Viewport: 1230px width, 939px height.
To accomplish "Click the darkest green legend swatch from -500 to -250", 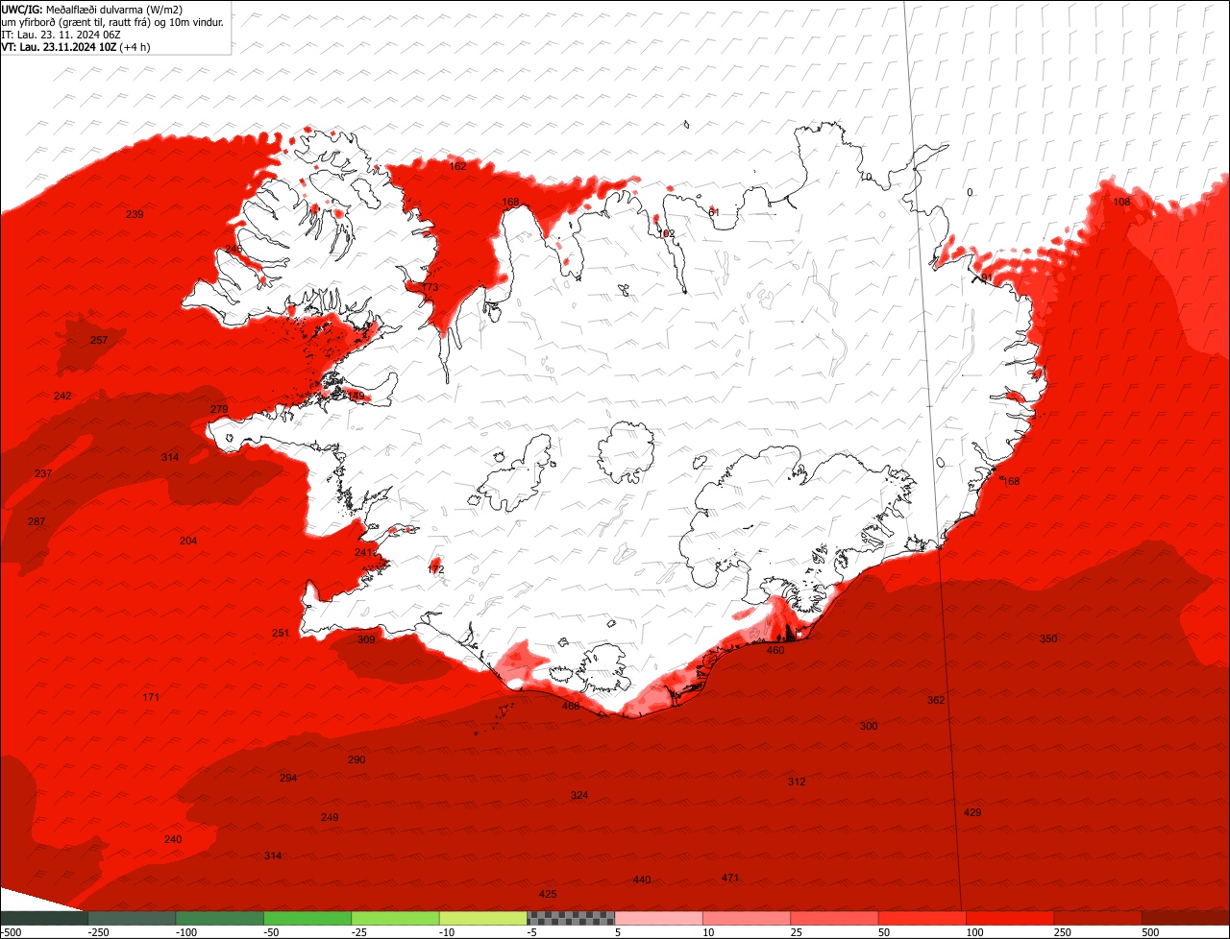I will tap(43, 918).
